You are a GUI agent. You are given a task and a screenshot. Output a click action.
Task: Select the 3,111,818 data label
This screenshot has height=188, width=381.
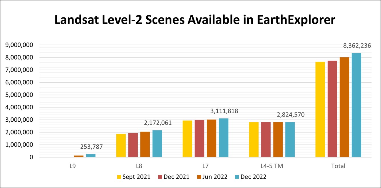224,111
